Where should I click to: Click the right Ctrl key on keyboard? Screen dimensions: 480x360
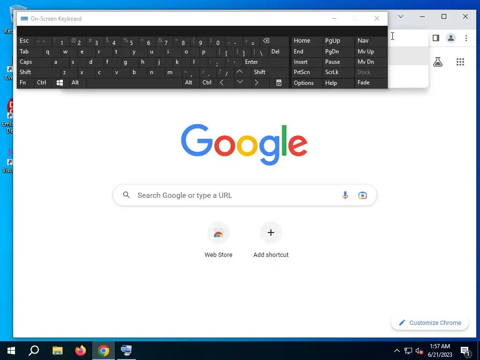coord(208,82)
